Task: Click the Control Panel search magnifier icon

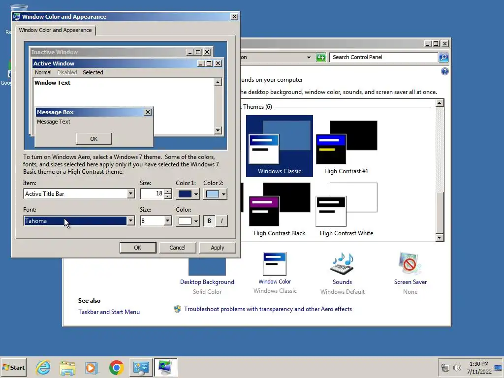Action: (x=443, y=57)
